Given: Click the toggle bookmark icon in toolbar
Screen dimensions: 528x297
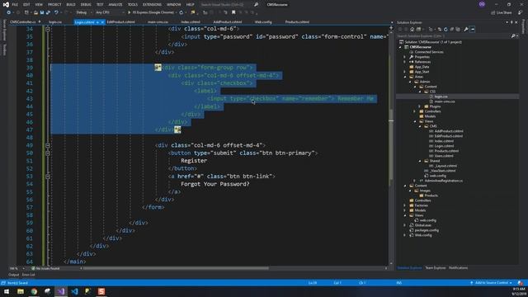Looking at the screenshot, I should tap(233, 12).
